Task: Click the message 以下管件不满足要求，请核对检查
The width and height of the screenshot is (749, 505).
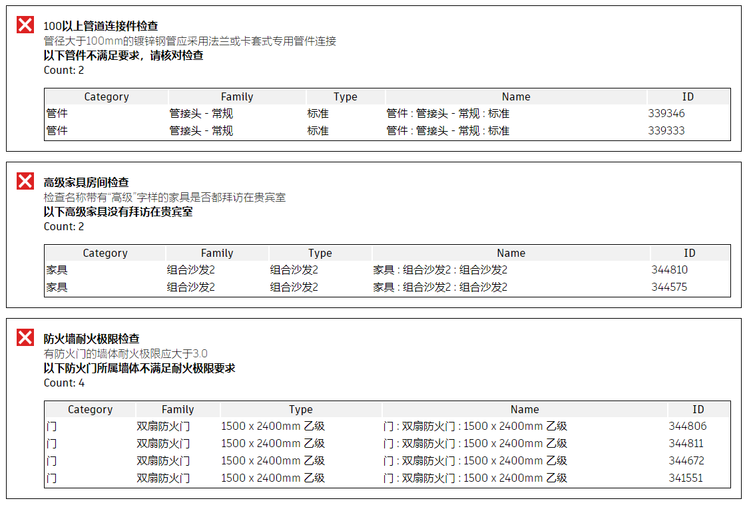Action: [124, 55]
